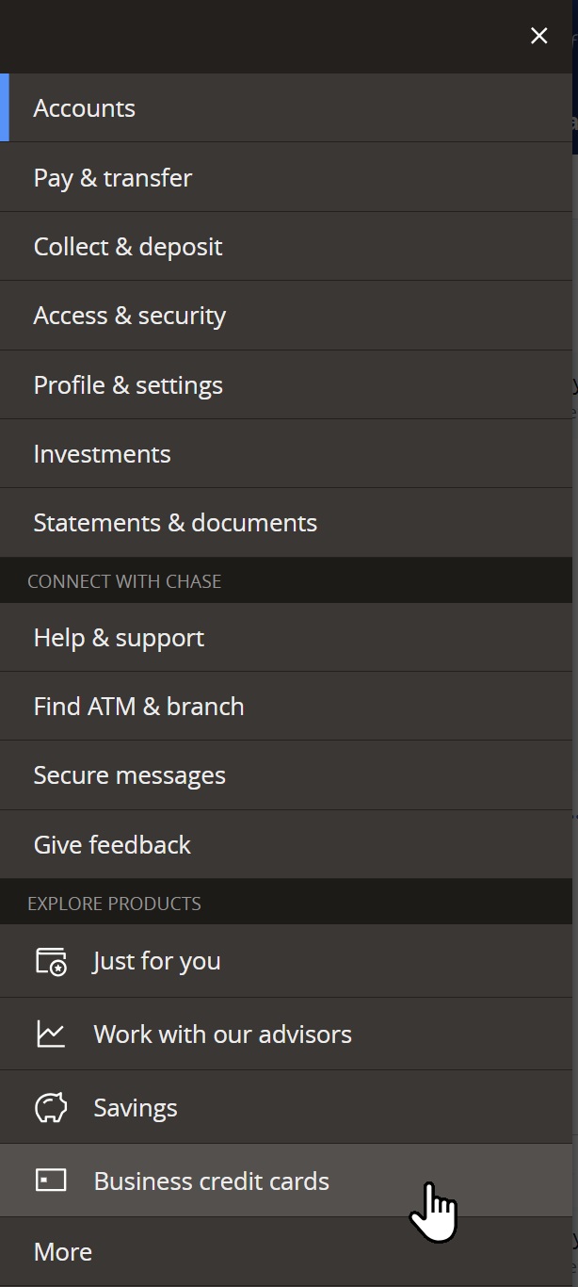This screenshot has height=1287, width=578.
Task: Click Give feedback
Action: click(112, 845)
